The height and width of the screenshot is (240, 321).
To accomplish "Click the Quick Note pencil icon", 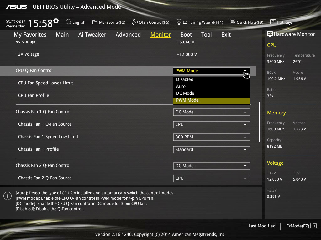I will tap(233, 22).
